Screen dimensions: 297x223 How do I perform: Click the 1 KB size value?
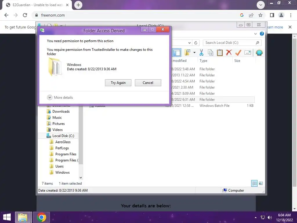250,106
